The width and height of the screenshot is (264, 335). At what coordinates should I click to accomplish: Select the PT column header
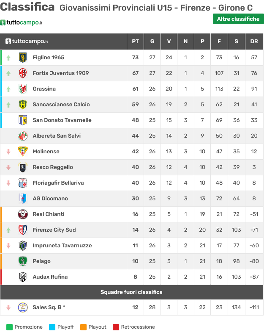[x=135, y=42]
